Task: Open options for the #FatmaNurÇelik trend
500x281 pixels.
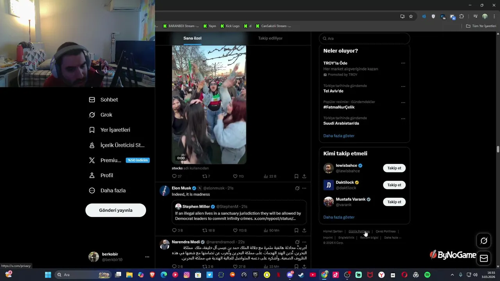Action: [403, 103]
